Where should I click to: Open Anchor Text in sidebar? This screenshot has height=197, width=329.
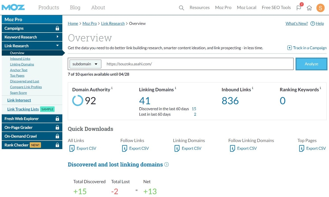click(19, 70)
